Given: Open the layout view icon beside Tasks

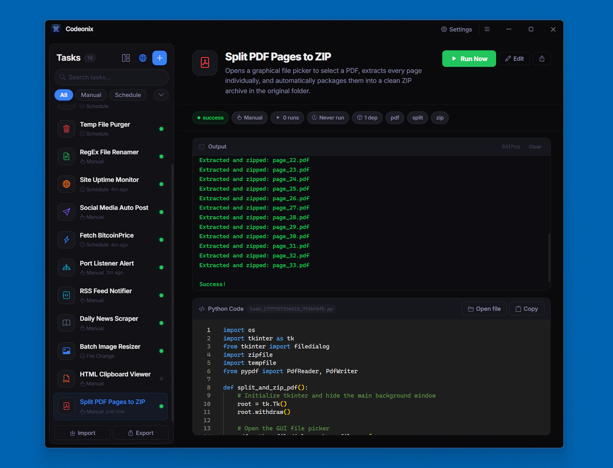Looking at the screenshot, I should click(126, 58).
